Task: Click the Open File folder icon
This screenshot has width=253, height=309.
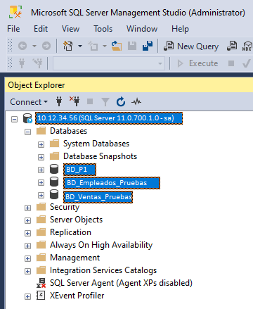Action: 117,46
